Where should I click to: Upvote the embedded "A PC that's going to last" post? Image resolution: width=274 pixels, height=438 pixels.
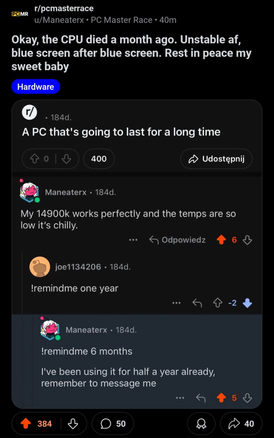pos(35,159)
